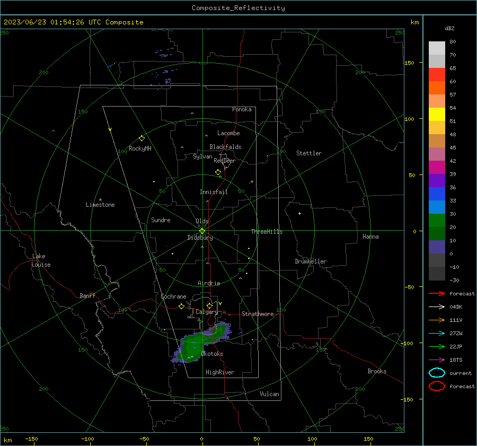The image size is (477, 446).
Task: Click the light gray 70-80 dBZ swatch
Action: point(437,48)
